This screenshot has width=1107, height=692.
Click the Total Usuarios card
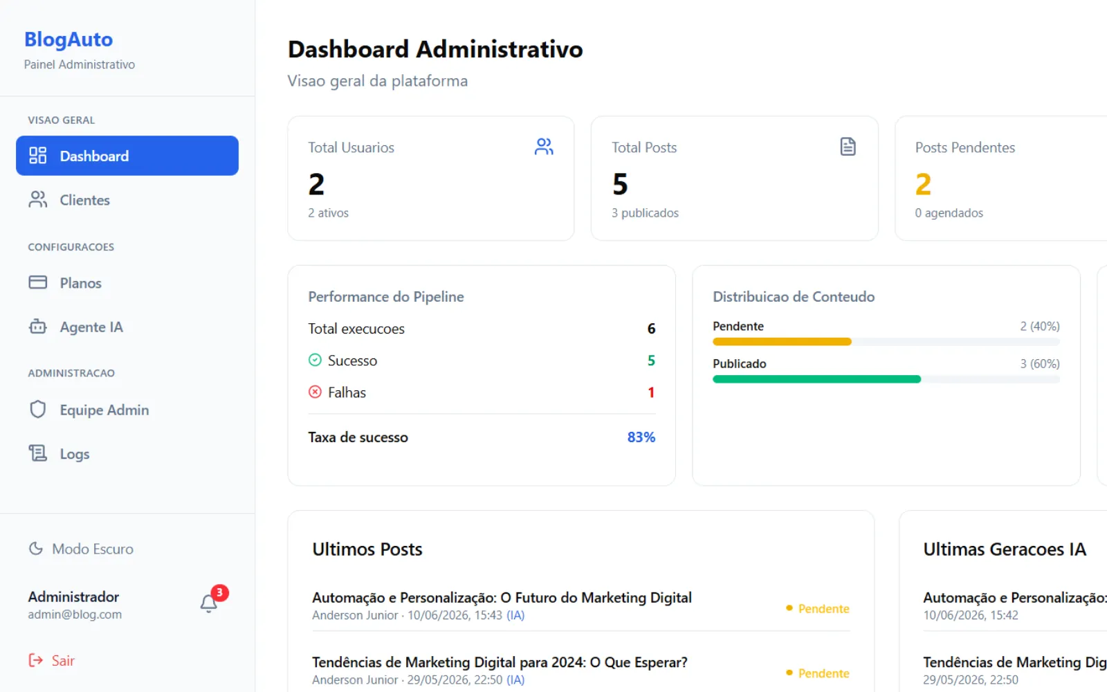430,179
